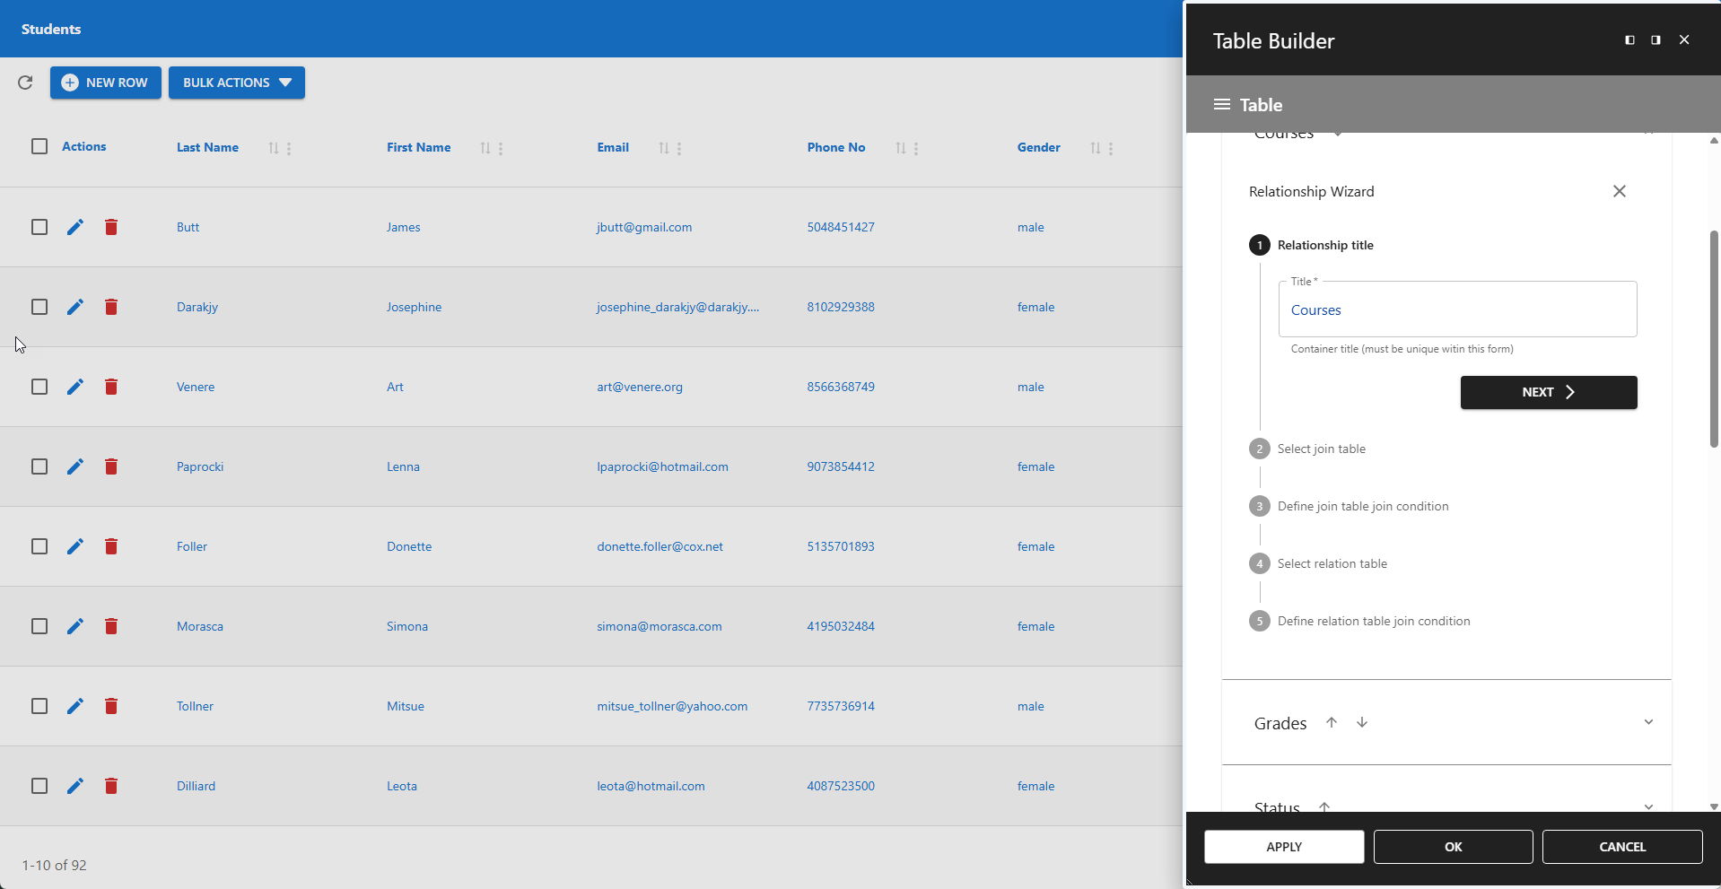Move the Grades section up

coord(1331,722)
